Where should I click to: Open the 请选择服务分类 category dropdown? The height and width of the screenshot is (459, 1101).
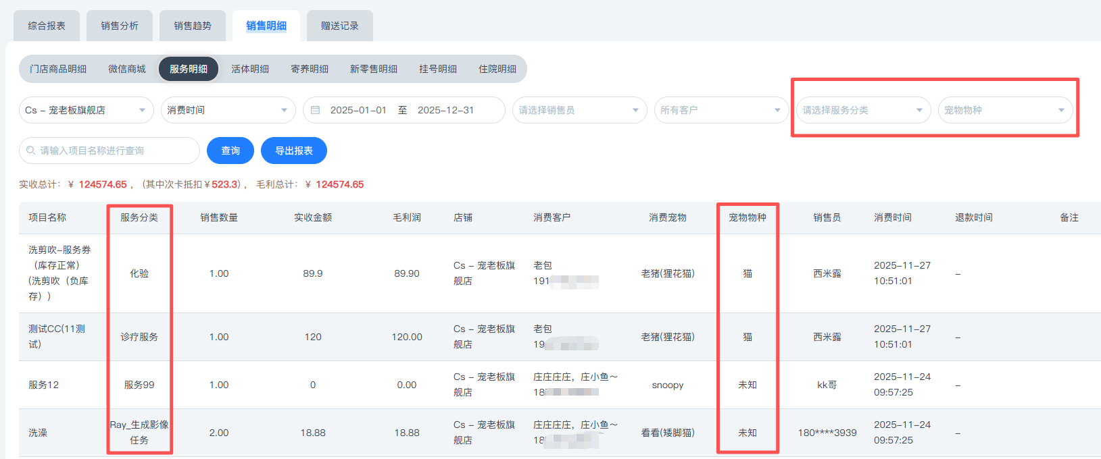click(862, 110)
